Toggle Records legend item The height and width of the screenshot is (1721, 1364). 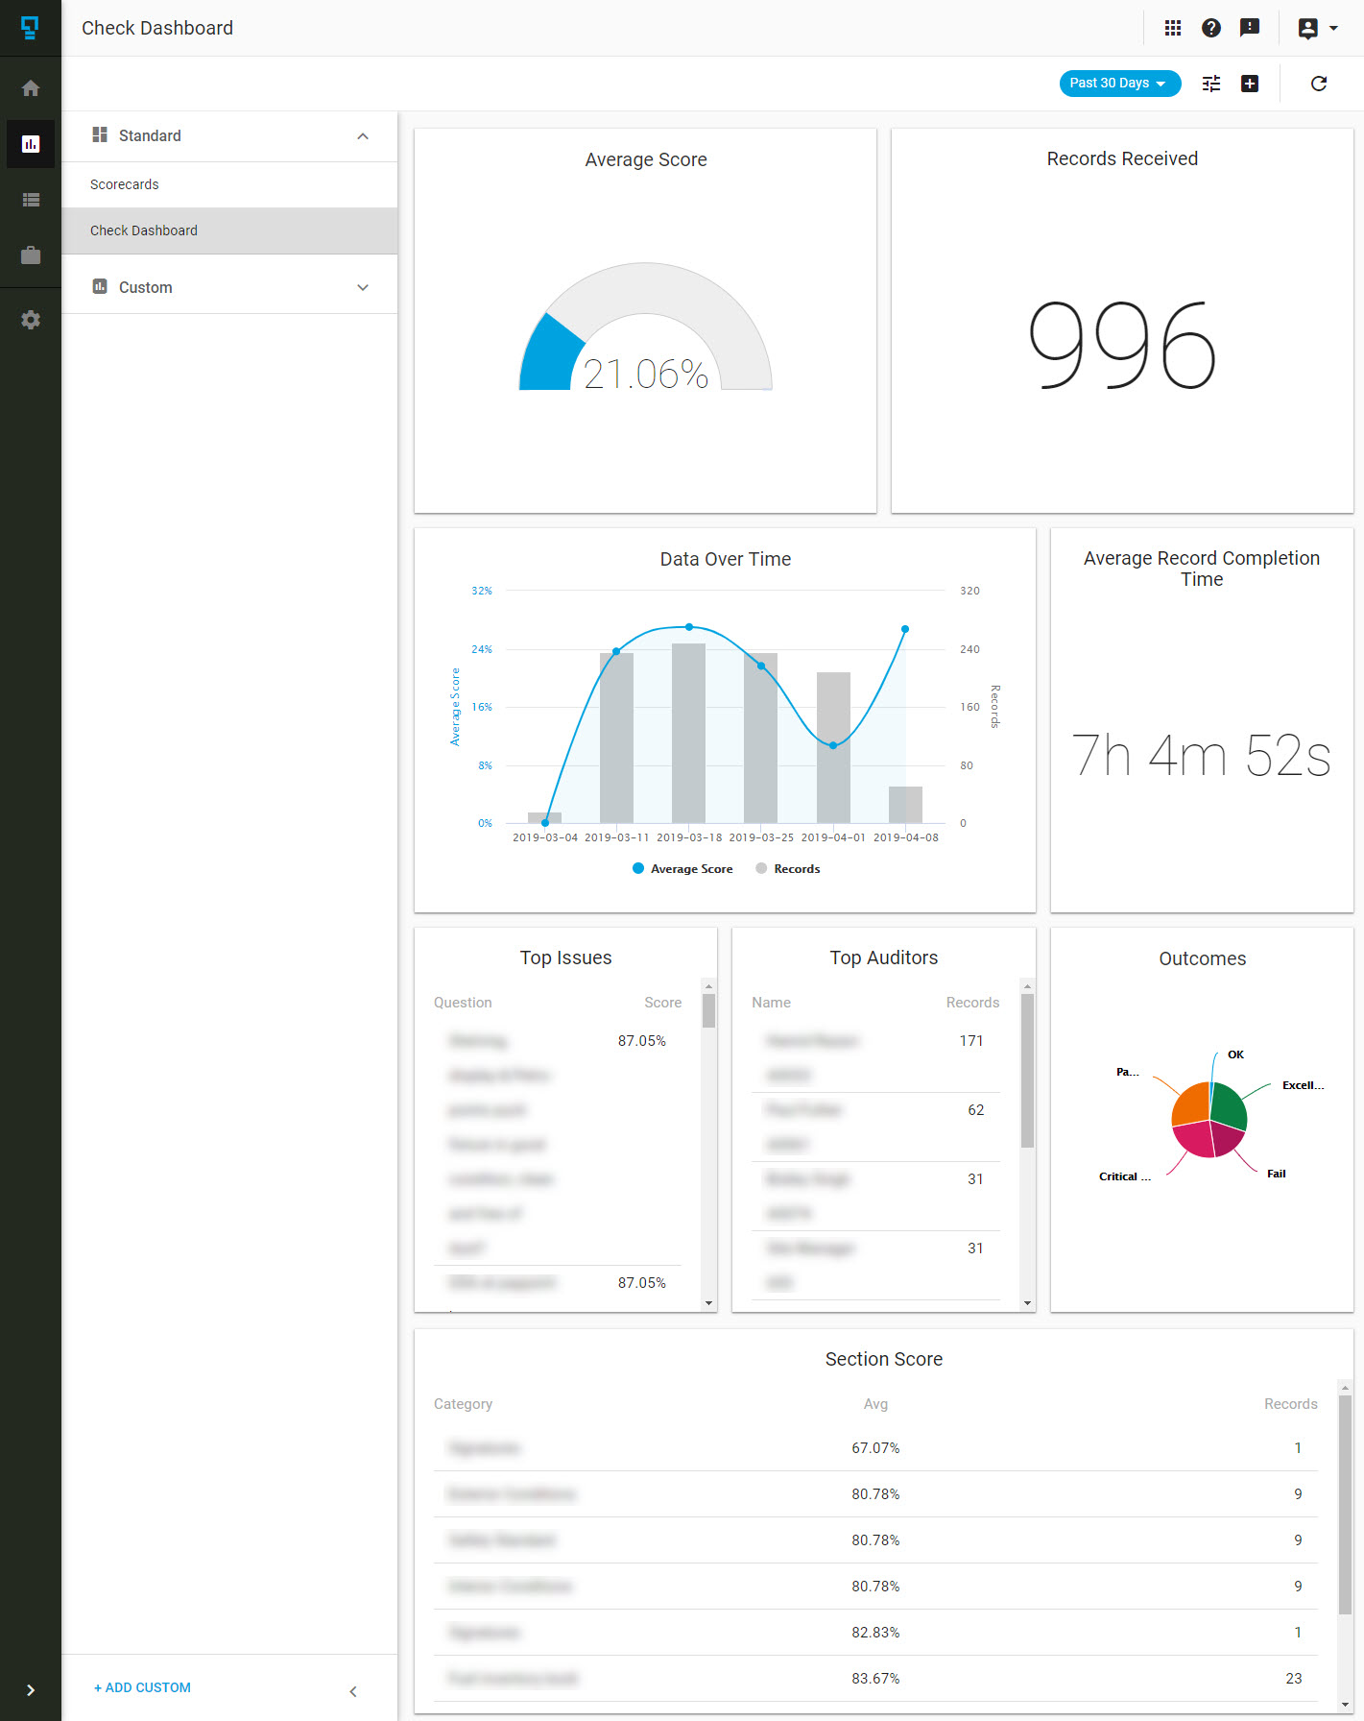point(788,868)
